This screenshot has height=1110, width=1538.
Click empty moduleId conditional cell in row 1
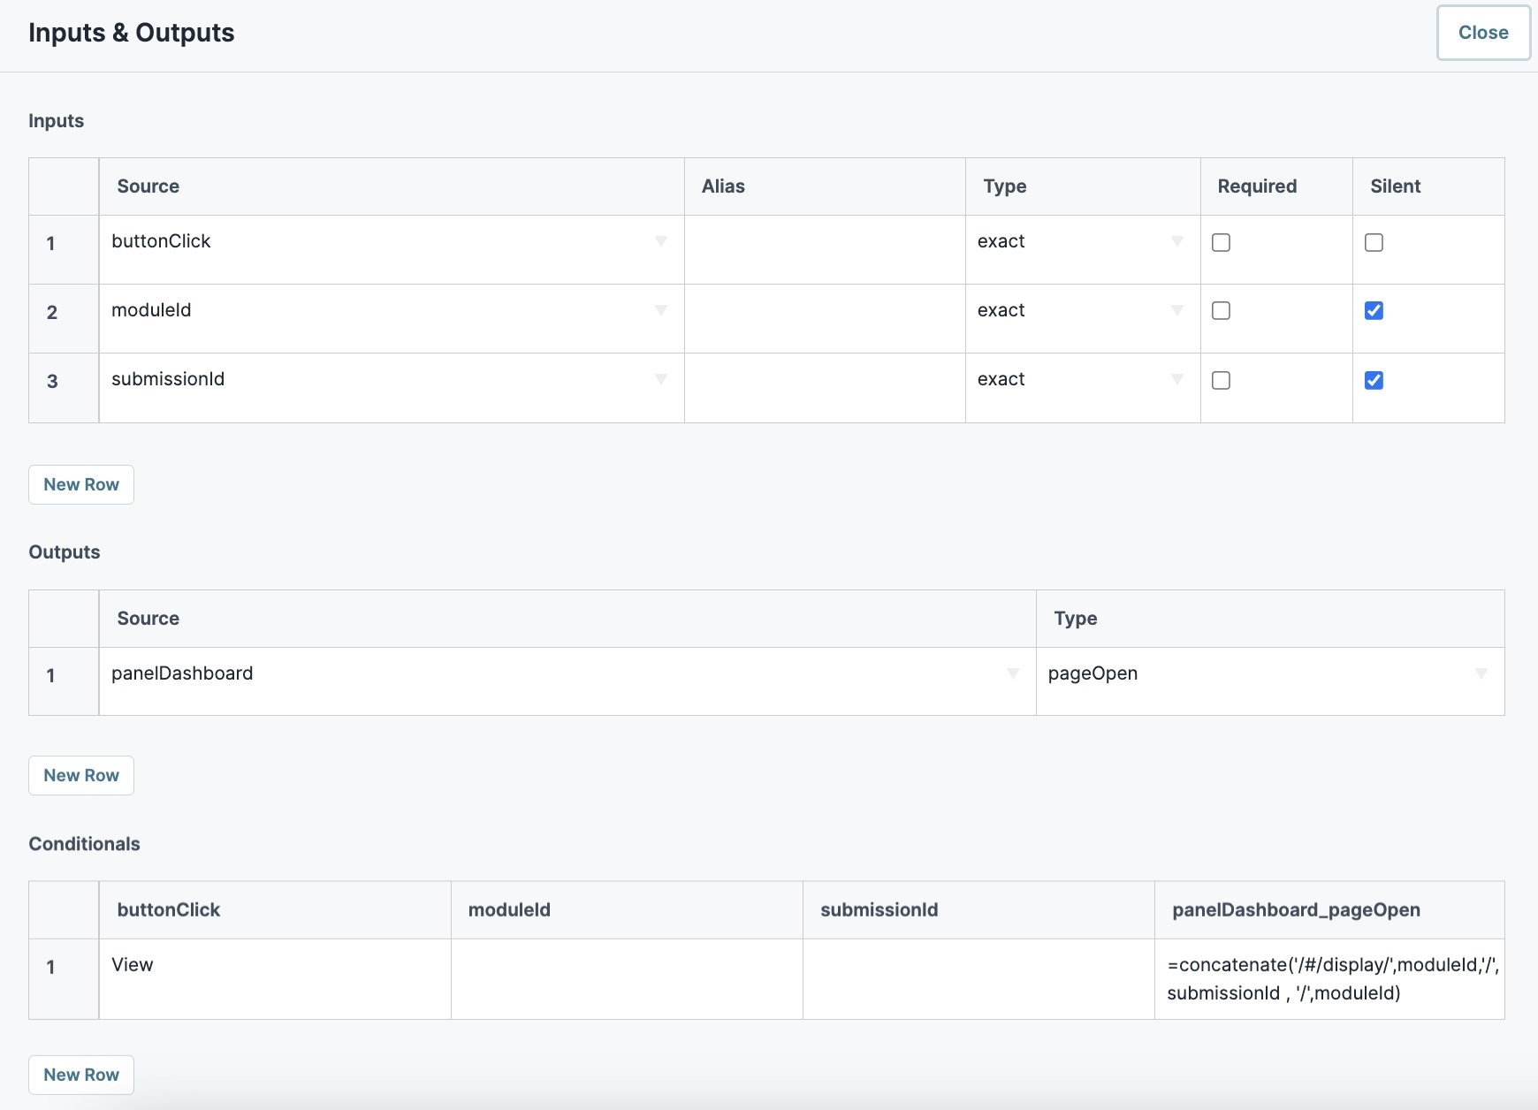[627, 979]
